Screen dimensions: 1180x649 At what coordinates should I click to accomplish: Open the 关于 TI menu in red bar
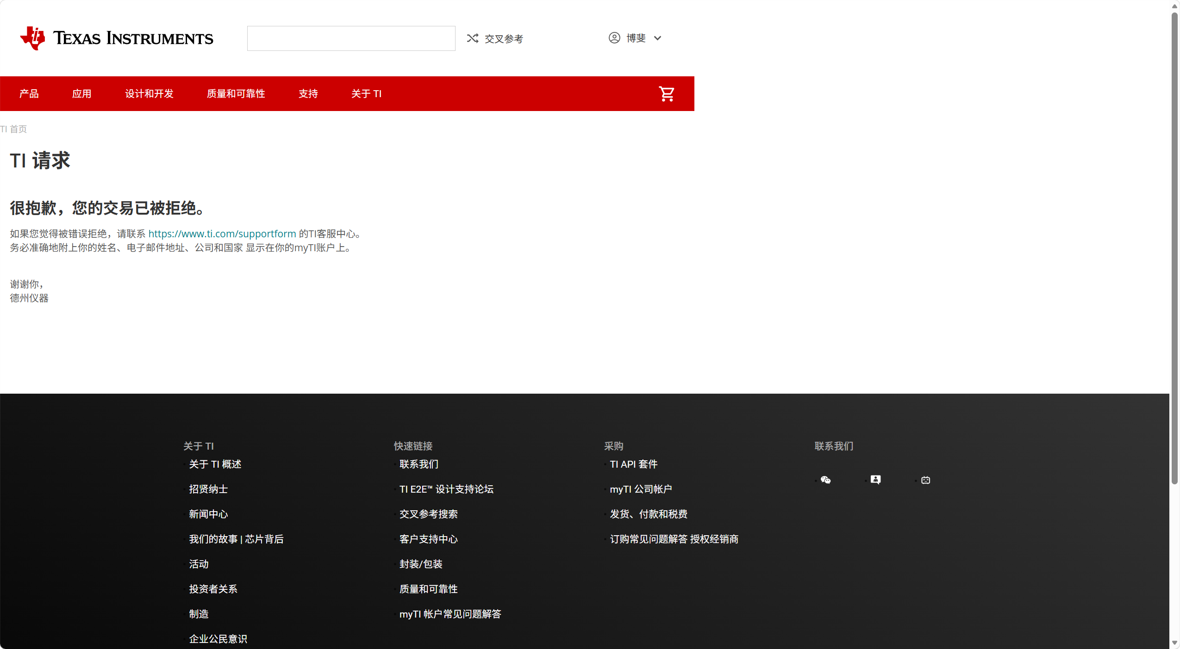click(x=366, y=94)
